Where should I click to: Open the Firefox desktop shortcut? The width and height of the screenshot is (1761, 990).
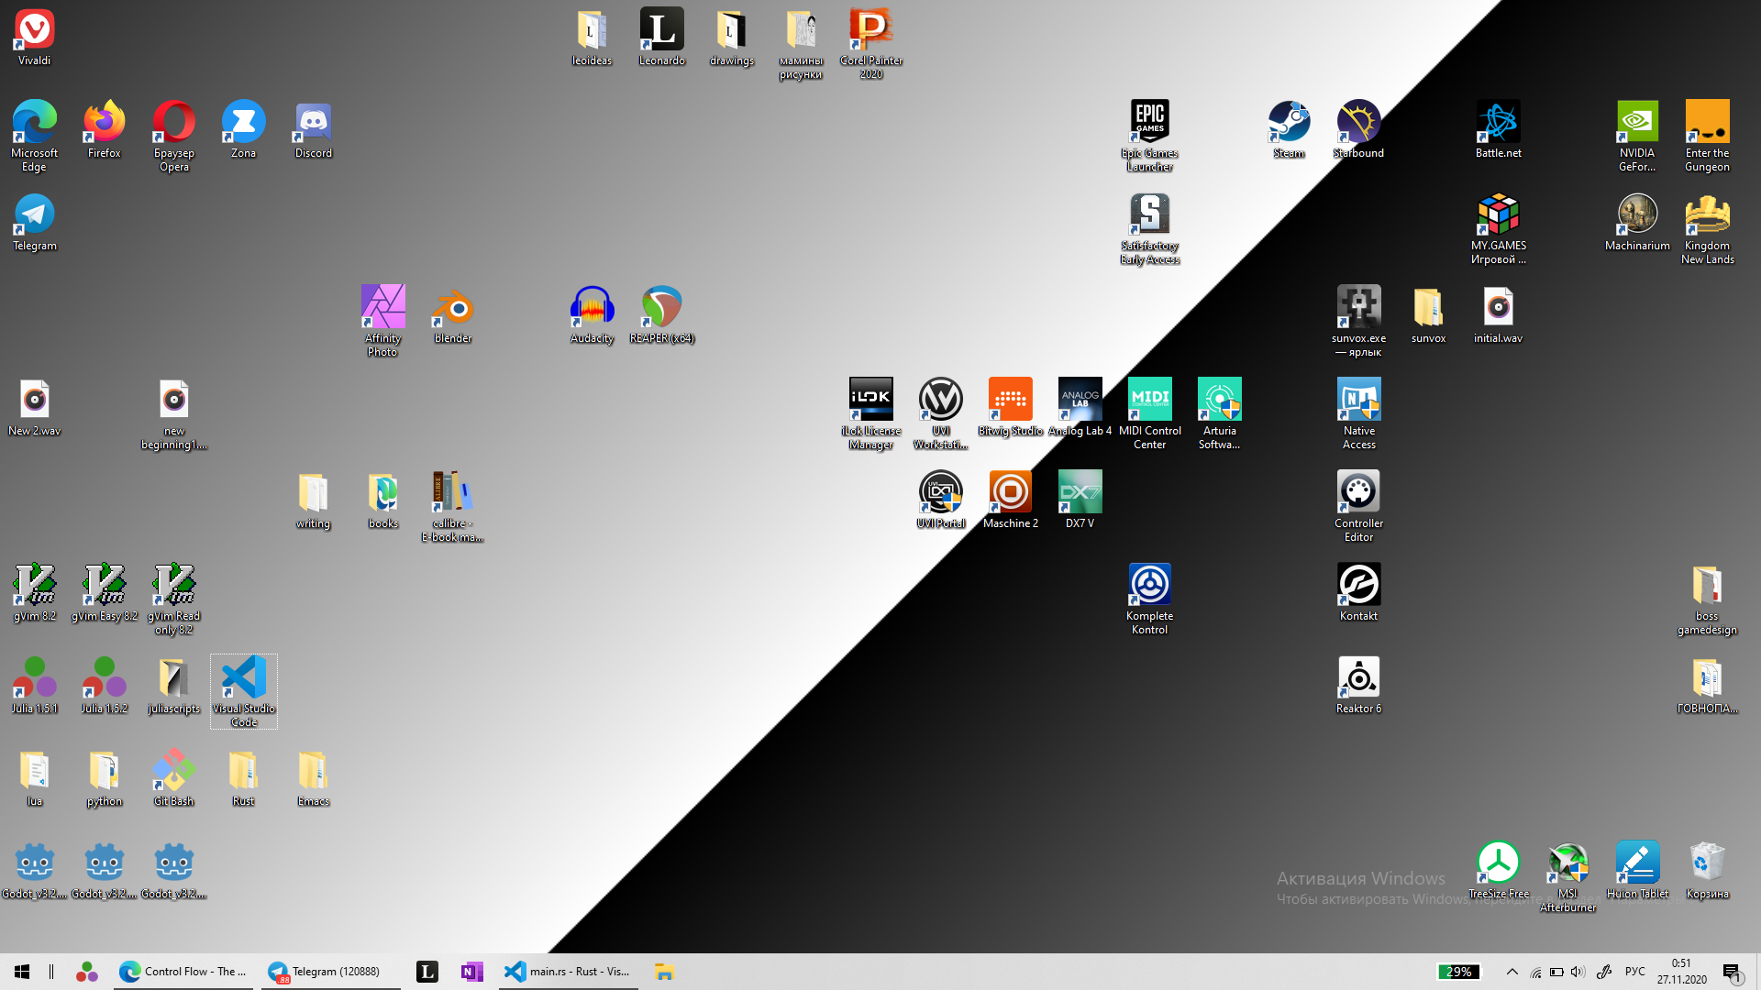[x=105, y=129]
